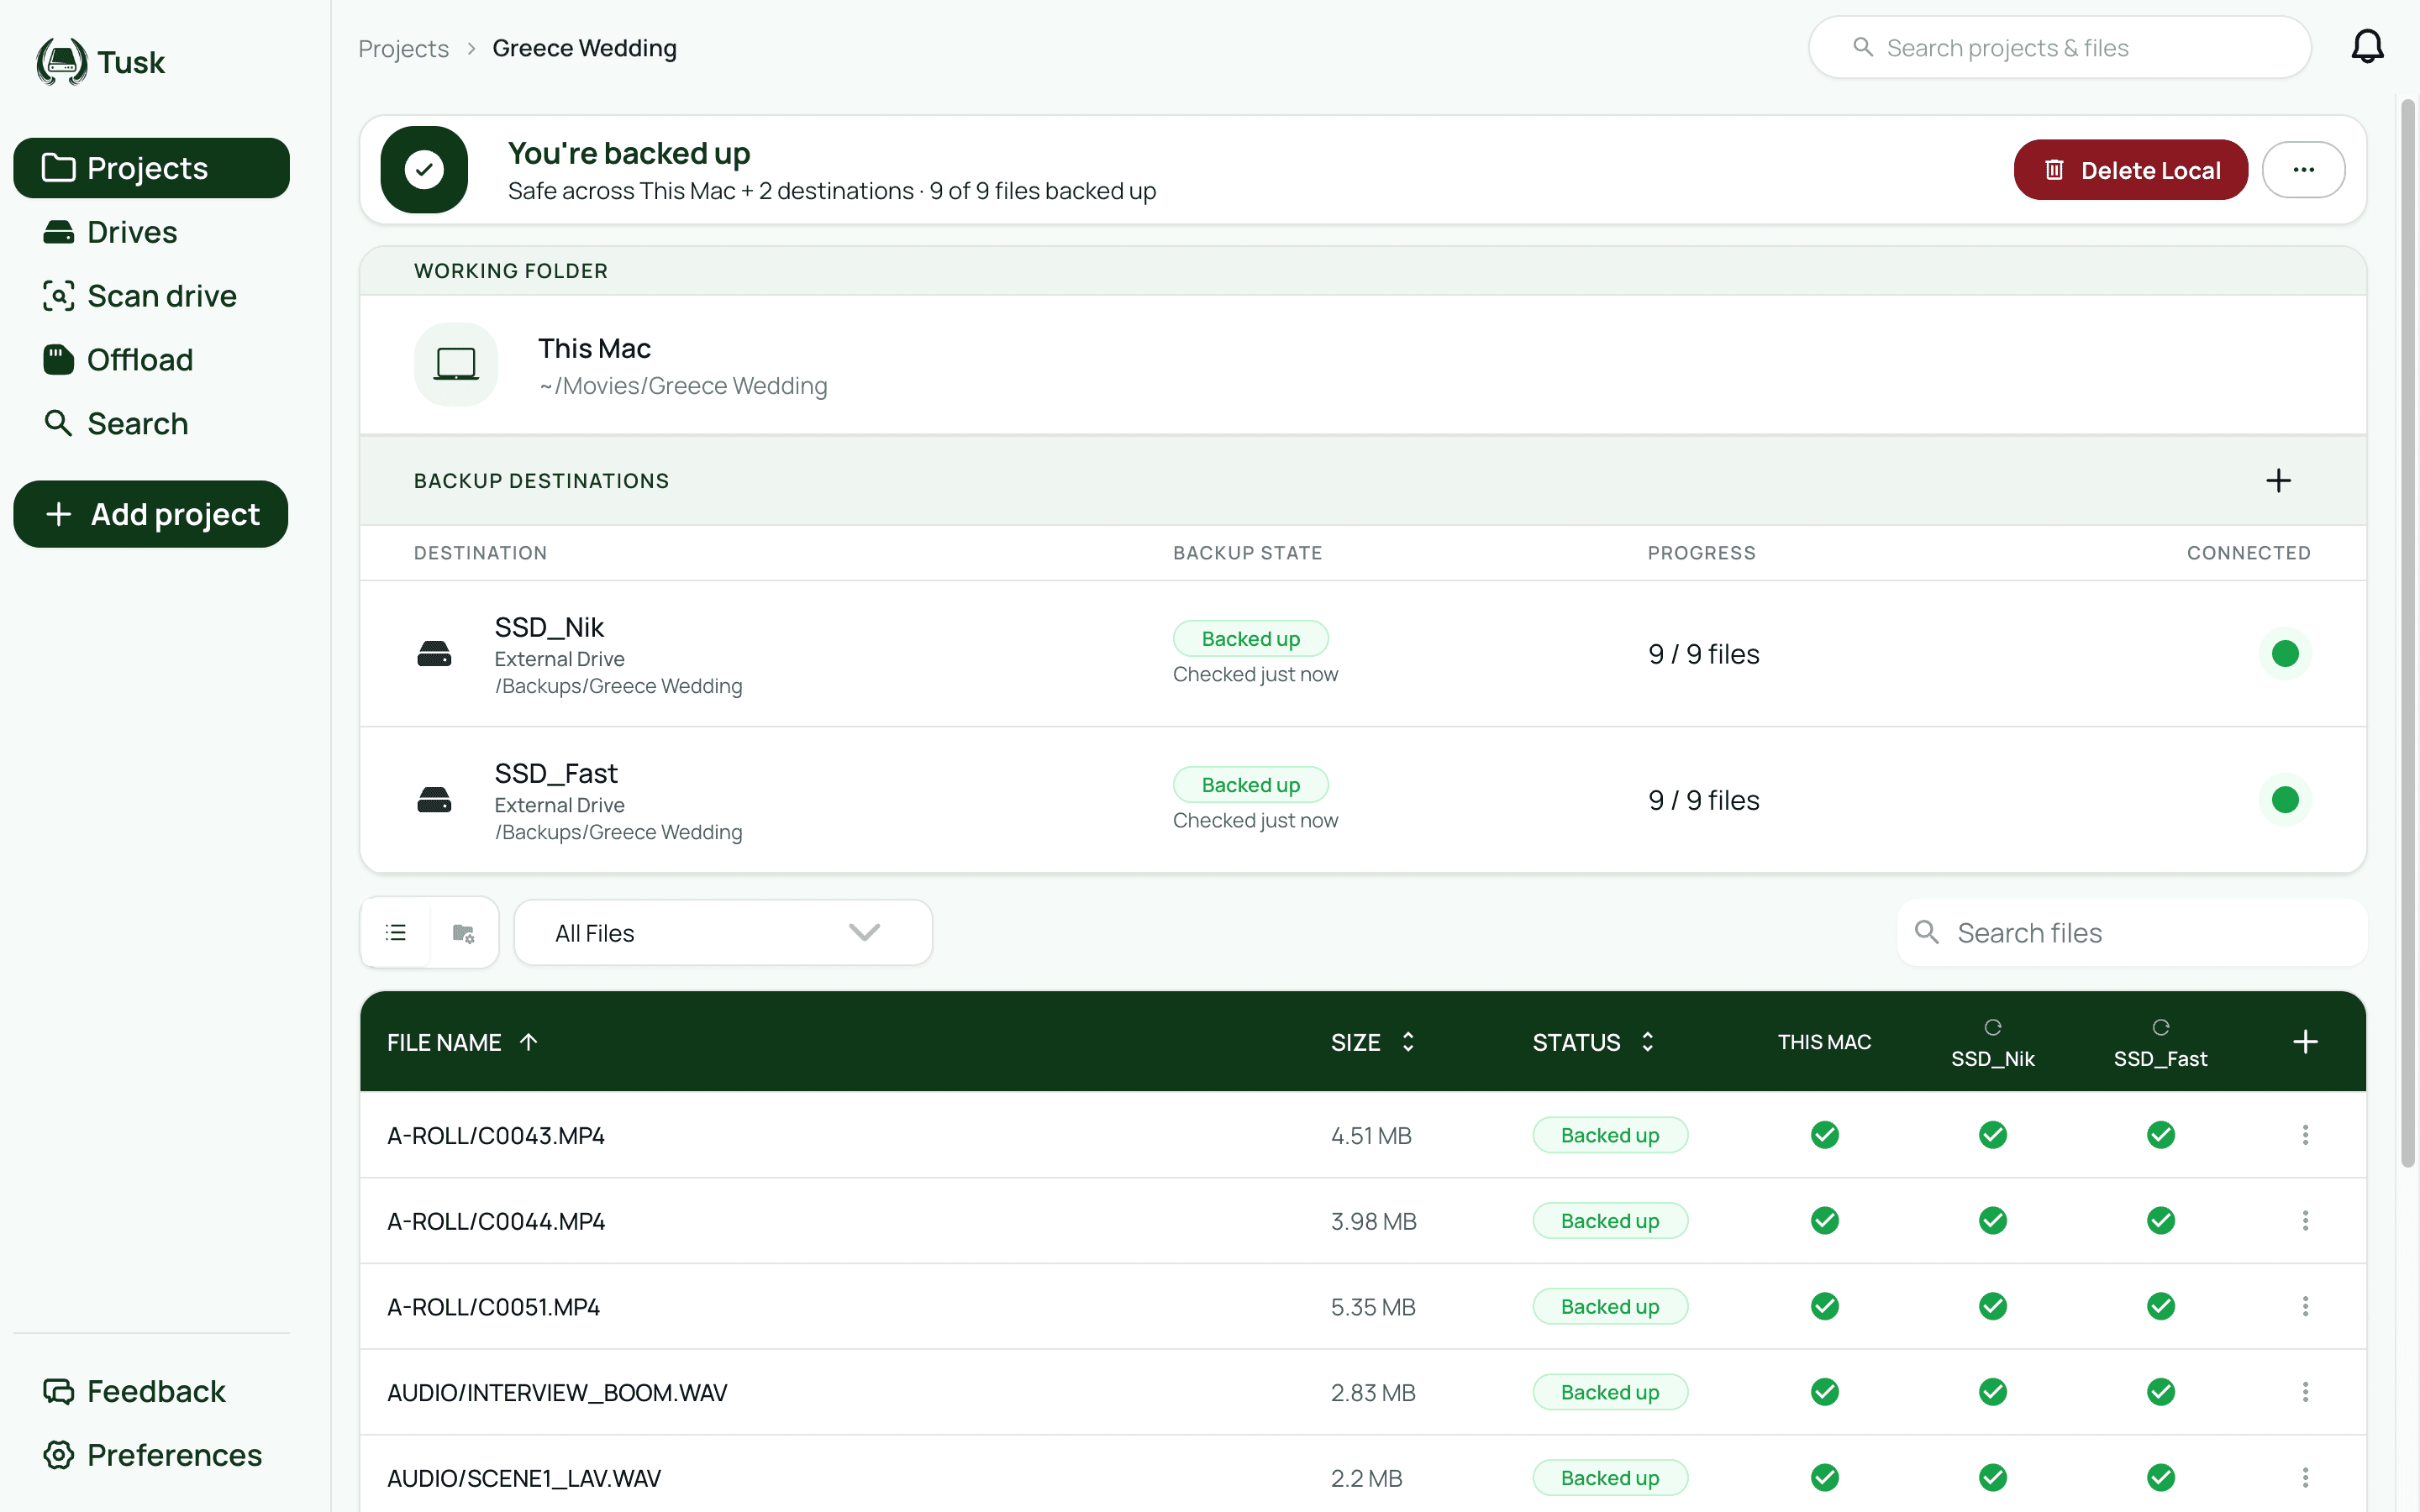Open row menu for A-ROLL/C0051.MP4

tap(2305, 1307)
